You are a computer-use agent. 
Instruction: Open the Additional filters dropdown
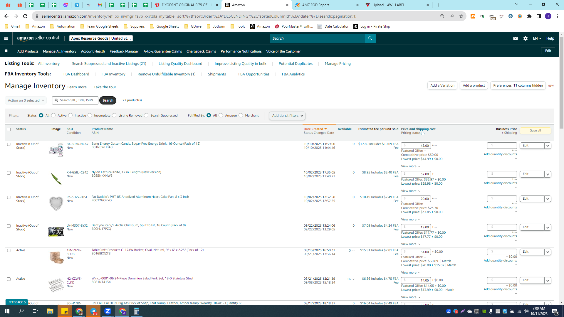click(x=287, y=116)
